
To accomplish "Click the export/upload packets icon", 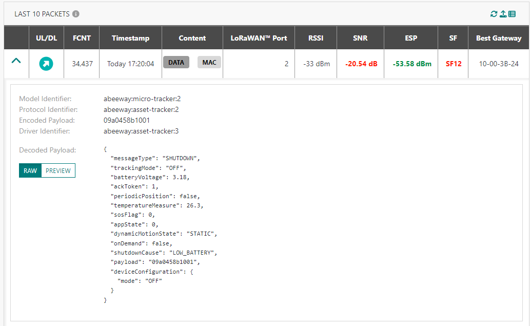I will [x=503, y=14].
